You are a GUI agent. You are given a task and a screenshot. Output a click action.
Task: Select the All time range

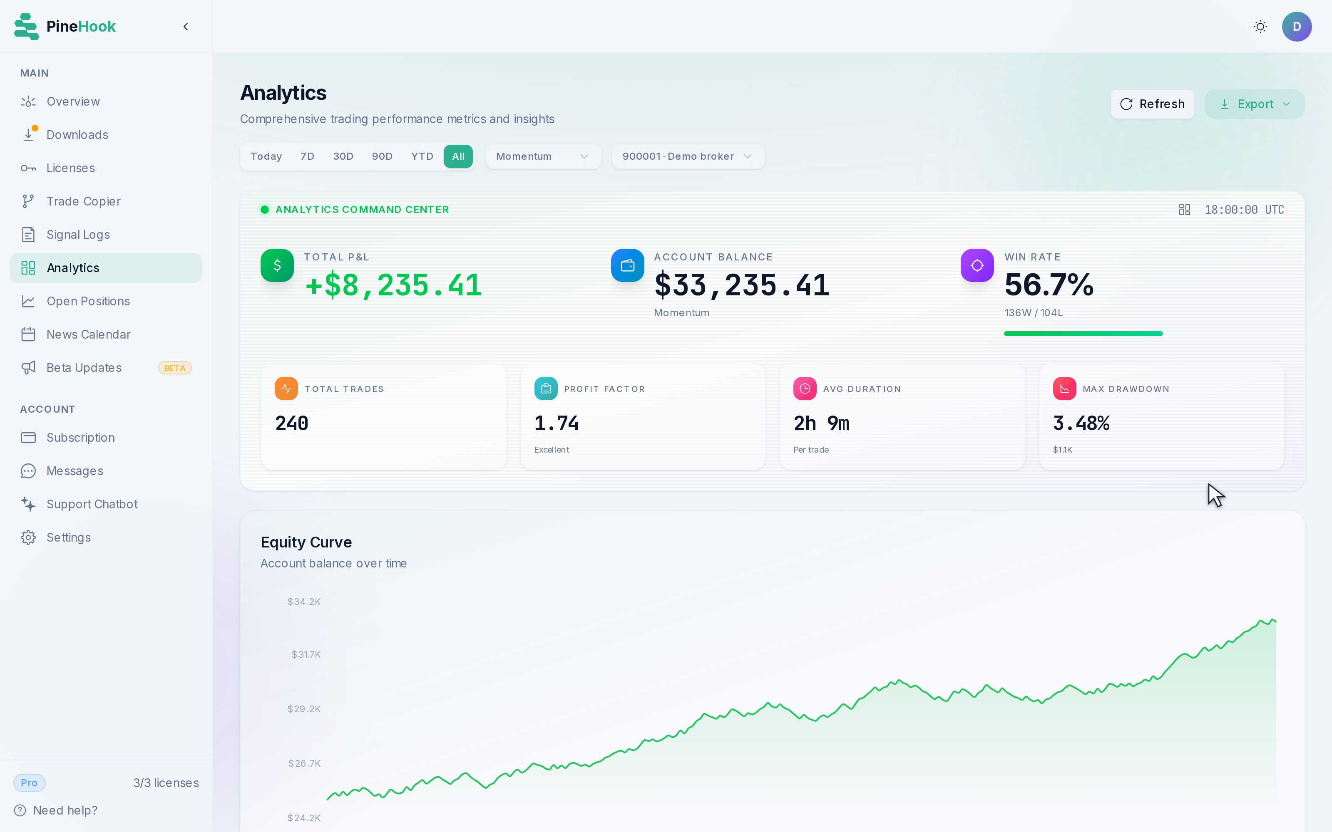(x=458, y=157)
